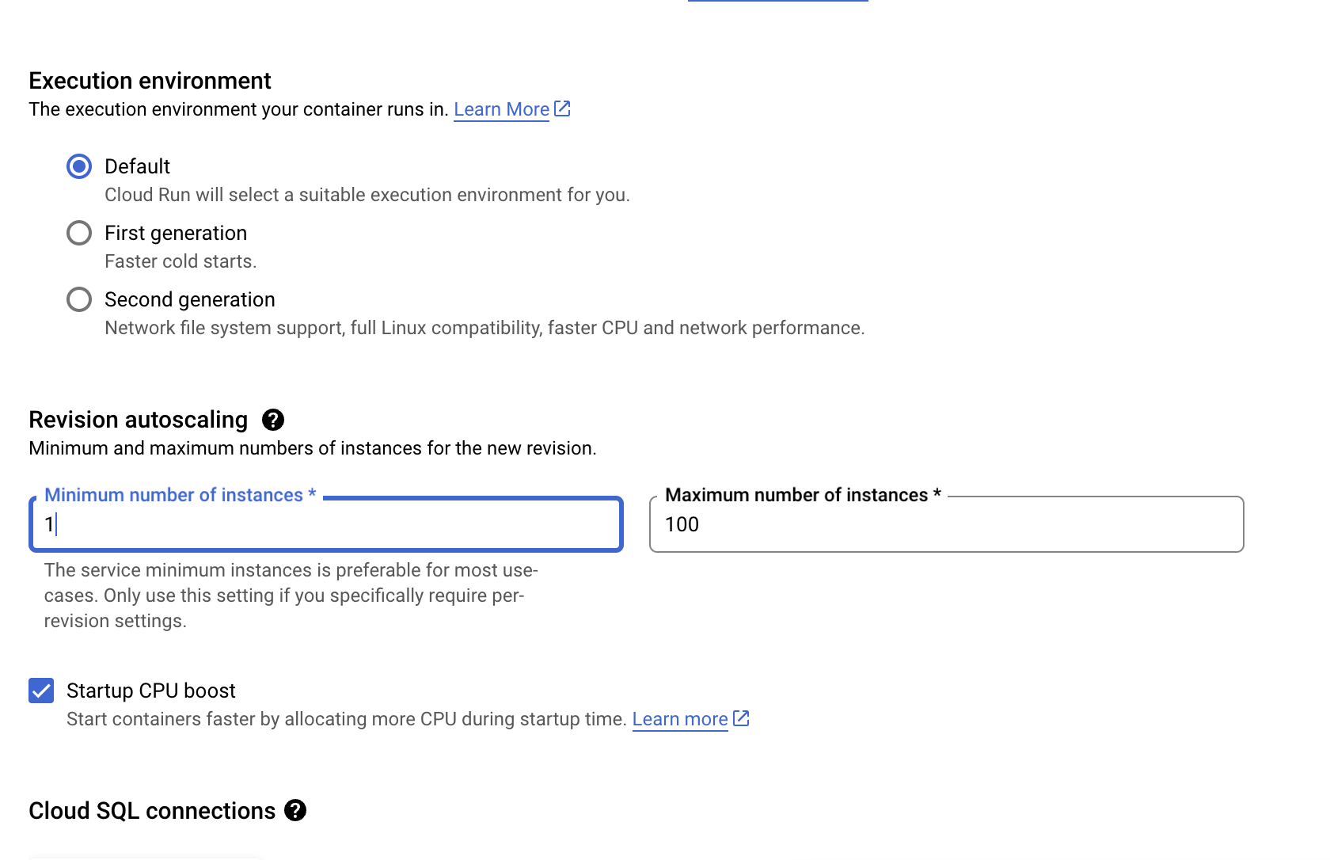Click external-link icon beside Startup CPU boost Learn more

click(741, 718)
